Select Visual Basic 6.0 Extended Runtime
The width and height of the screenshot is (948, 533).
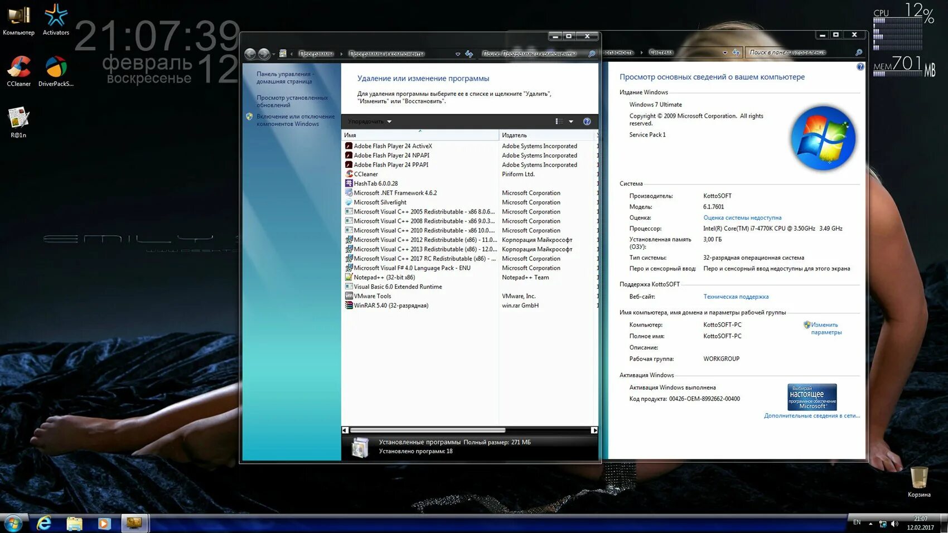[469, 287]
